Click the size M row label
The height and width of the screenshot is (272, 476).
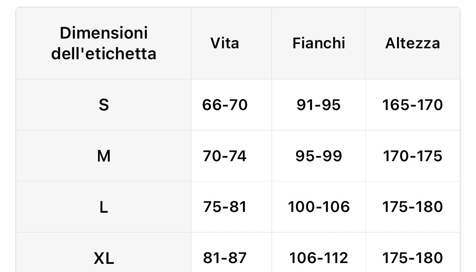pyautogui.click(x=103, y=156)
